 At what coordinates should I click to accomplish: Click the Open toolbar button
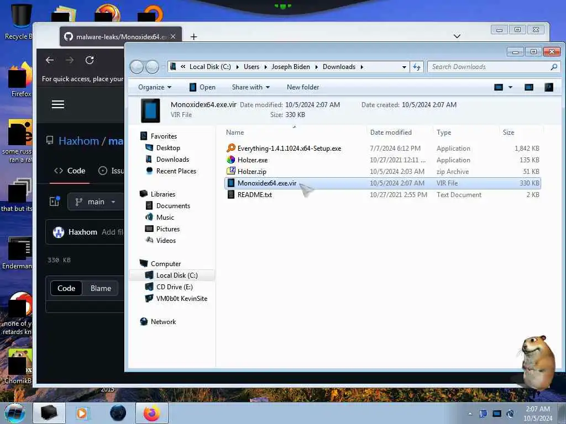[x=202, y=87]
